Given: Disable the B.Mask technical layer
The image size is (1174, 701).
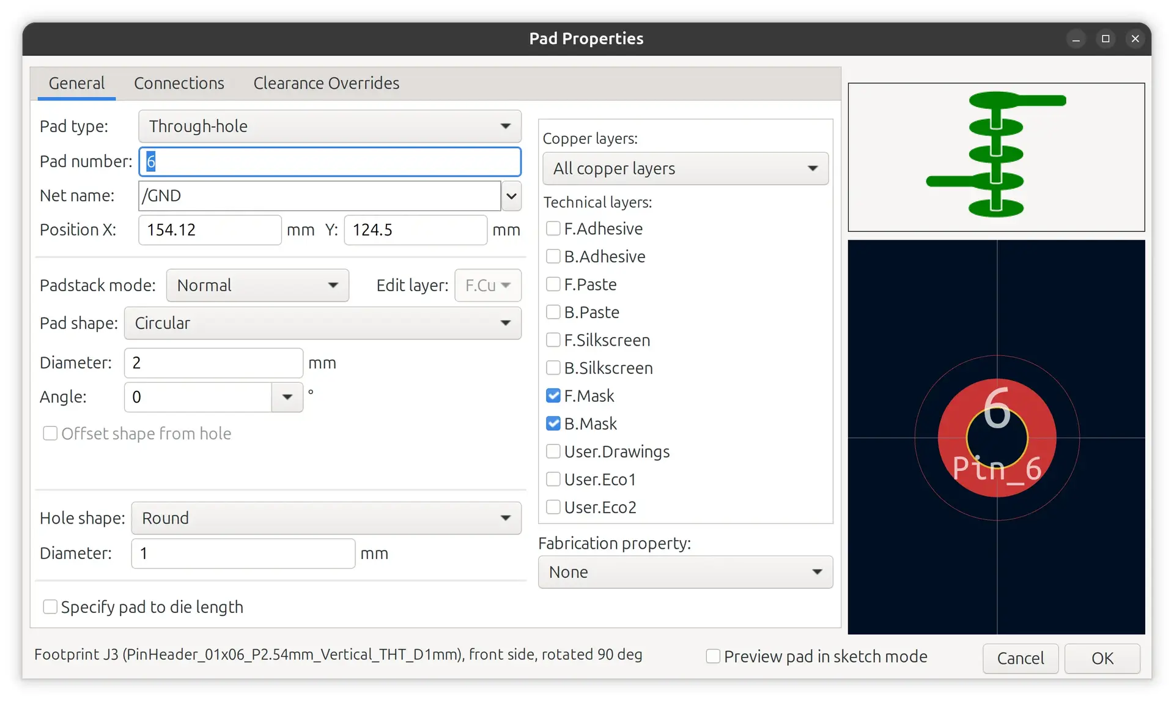Looking at the screenshot, I should coord(553,423).
